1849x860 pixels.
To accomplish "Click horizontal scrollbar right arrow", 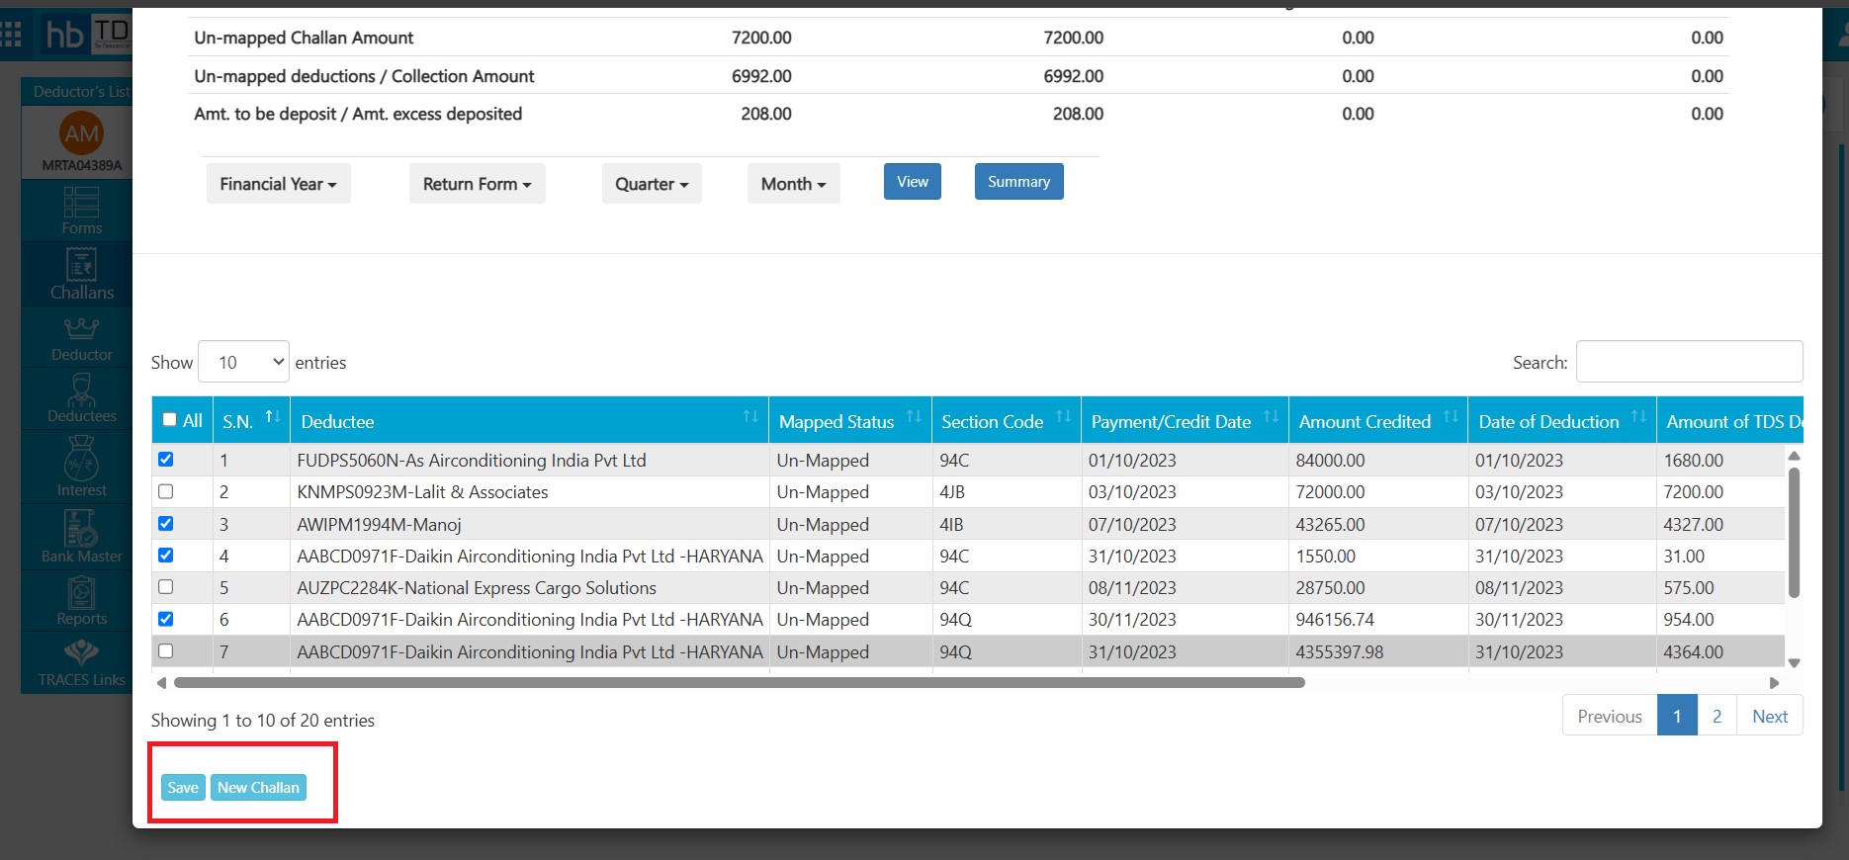I will (1774, 682).
